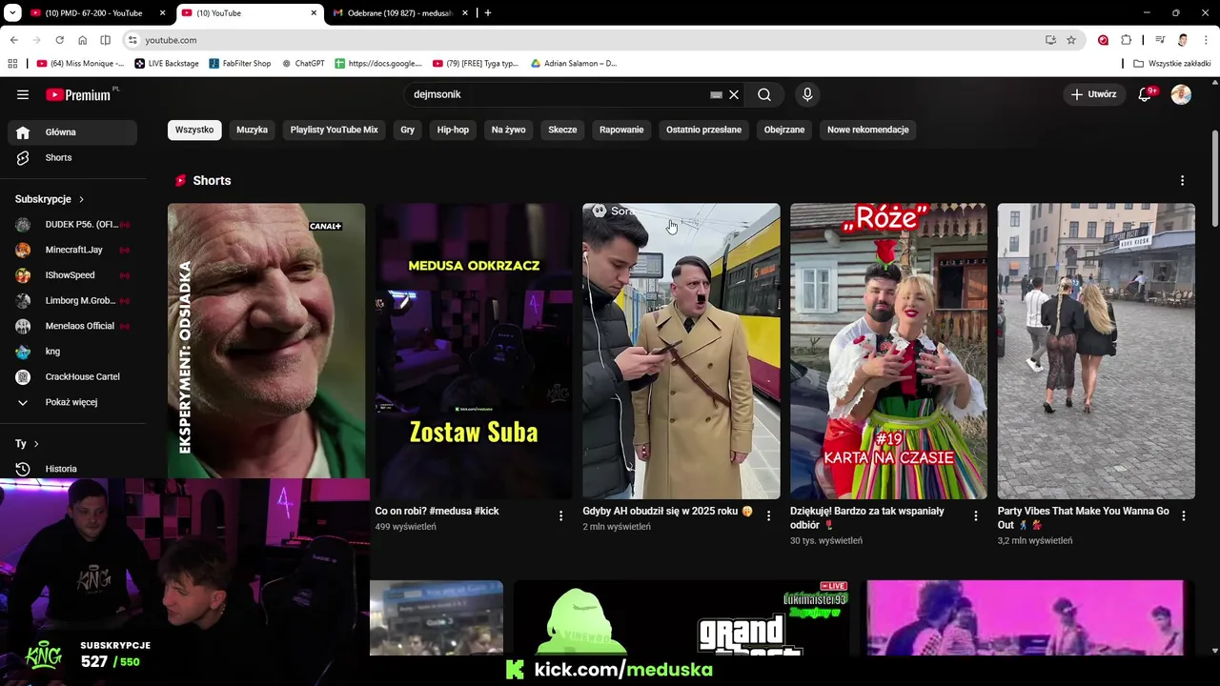This screenshot has width=1220, height=686.
Task: Open Wszystkie zakładki folder
Action: (1172, 63)
